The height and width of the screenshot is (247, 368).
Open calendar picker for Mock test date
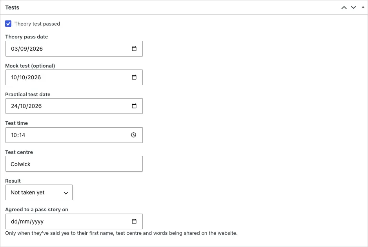134,77
